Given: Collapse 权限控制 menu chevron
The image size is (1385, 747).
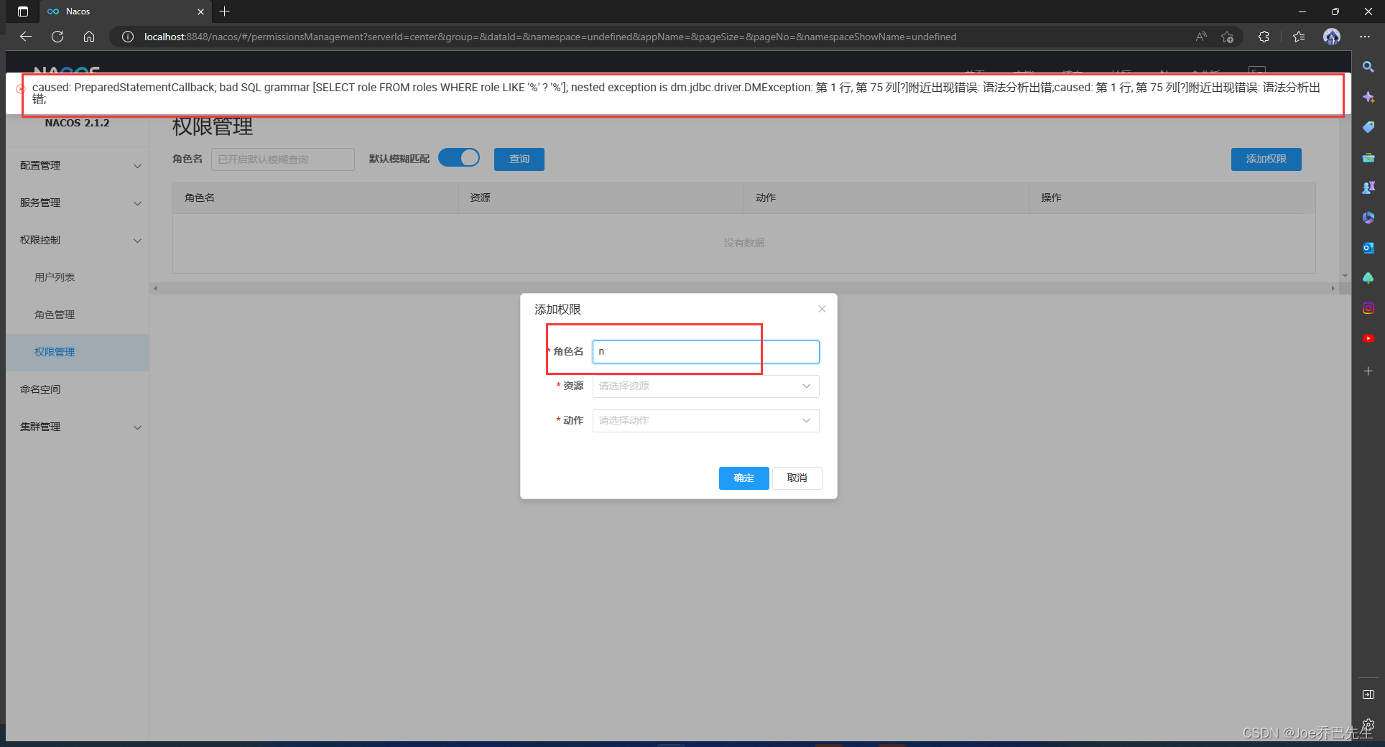Looking at the screenshot, I should [137, 241].
